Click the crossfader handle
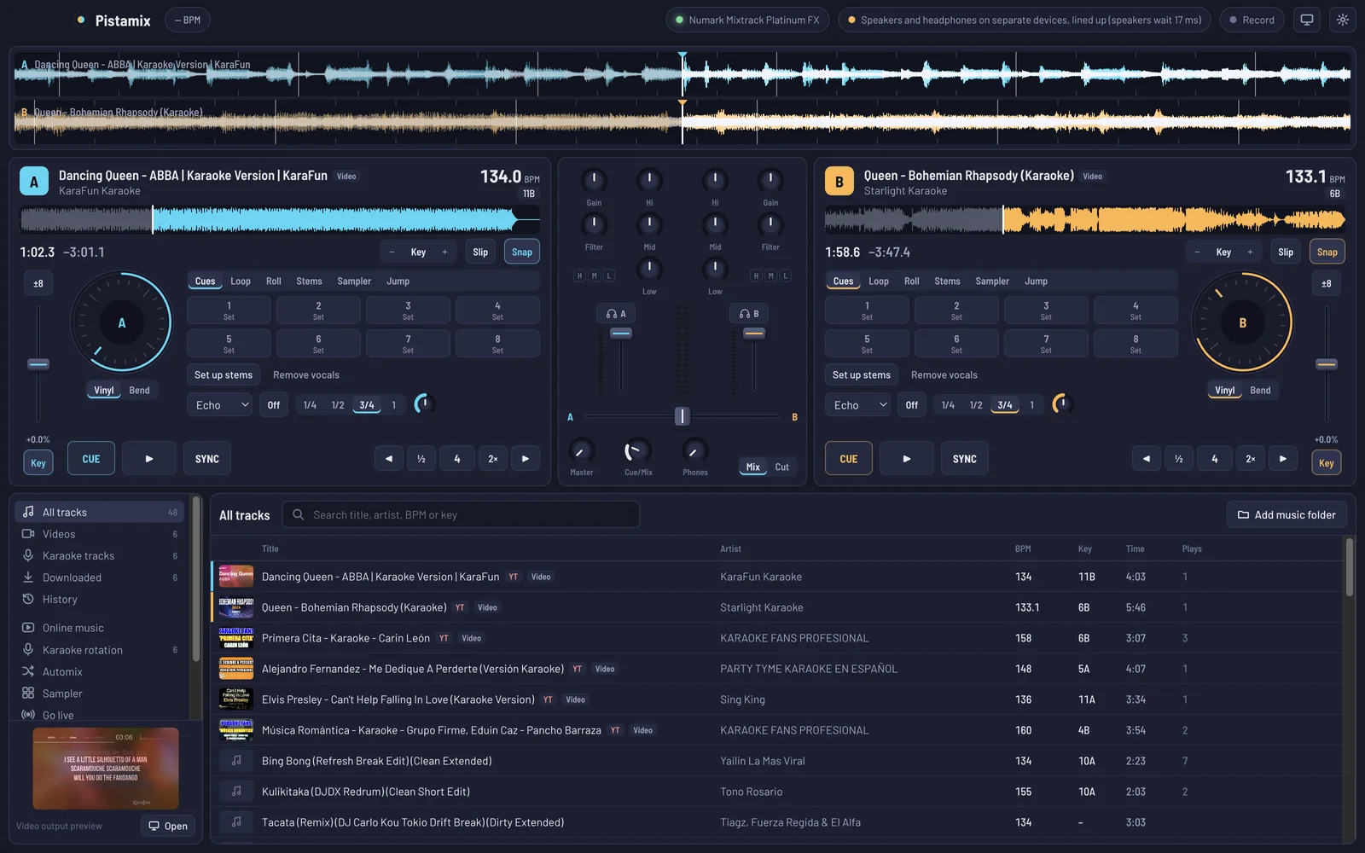Viewport: 1365px width, 853px height. [682, 416]
